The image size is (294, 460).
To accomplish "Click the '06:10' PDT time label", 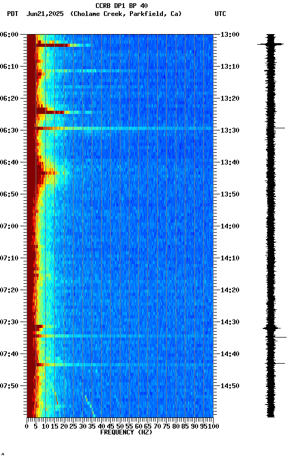I will [x=9, y=67].
